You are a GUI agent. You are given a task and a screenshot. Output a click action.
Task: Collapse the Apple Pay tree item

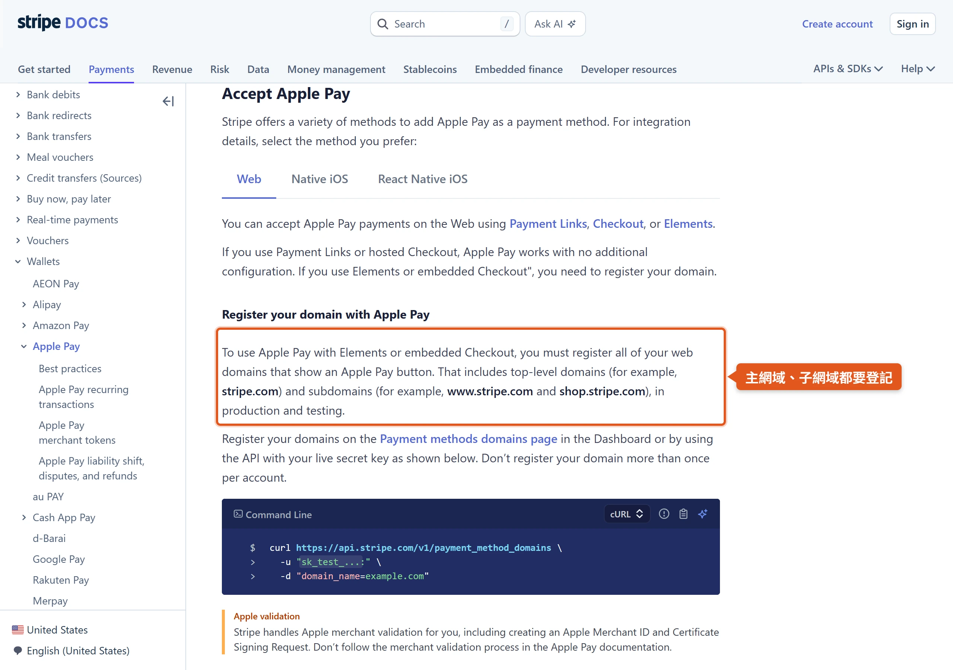pos(24,347)
